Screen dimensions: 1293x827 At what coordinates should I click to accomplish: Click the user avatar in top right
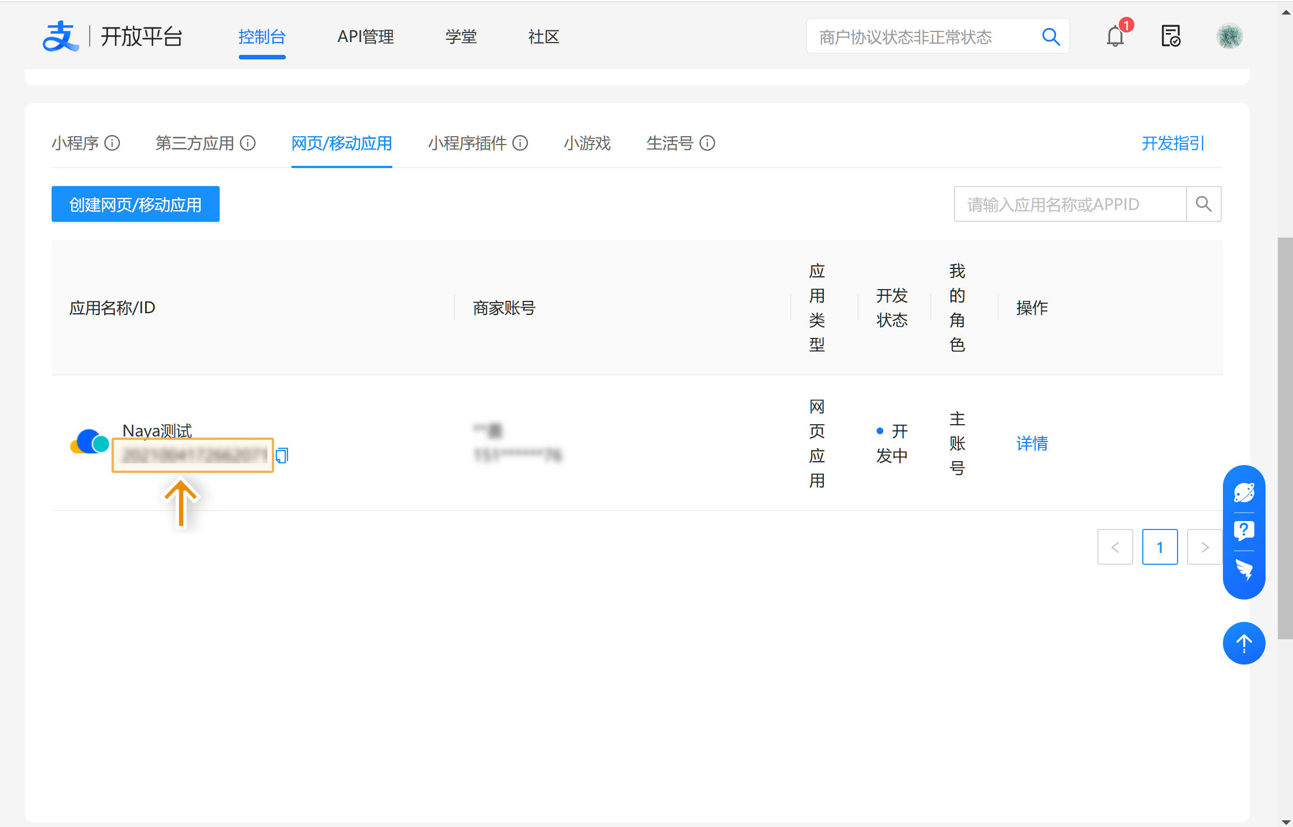[1229, 37]
